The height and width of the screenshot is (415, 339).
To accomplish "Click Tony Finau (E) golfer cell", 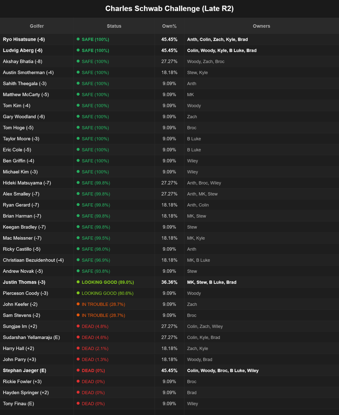I will point(37,404).
